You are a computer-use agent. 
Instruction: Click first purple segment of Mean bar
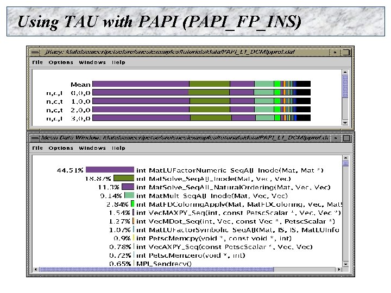(141, 84)
